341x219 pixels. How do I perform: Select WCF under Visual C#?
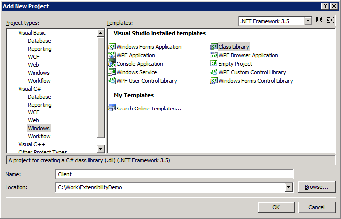click(x=34, y=113)
